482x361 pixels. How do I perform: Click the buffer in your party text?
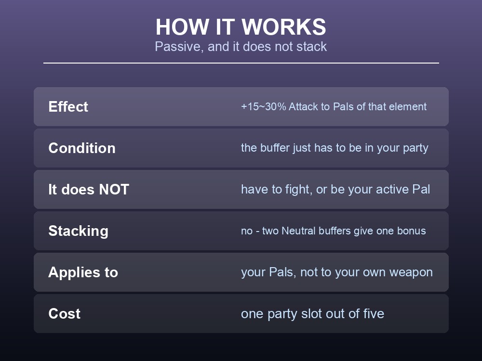tap(335, 148)
